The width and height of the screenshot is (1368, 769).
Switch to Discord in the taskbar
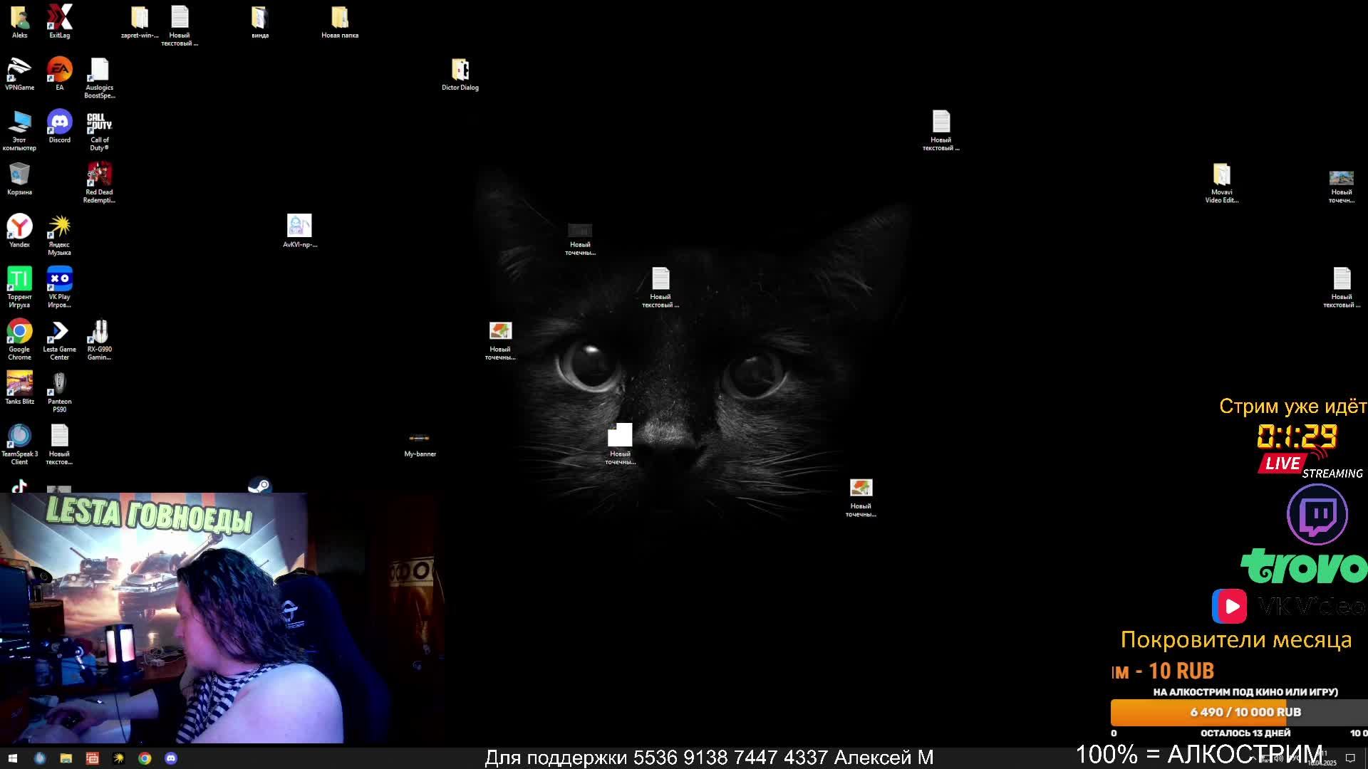(x=171, y=758)
